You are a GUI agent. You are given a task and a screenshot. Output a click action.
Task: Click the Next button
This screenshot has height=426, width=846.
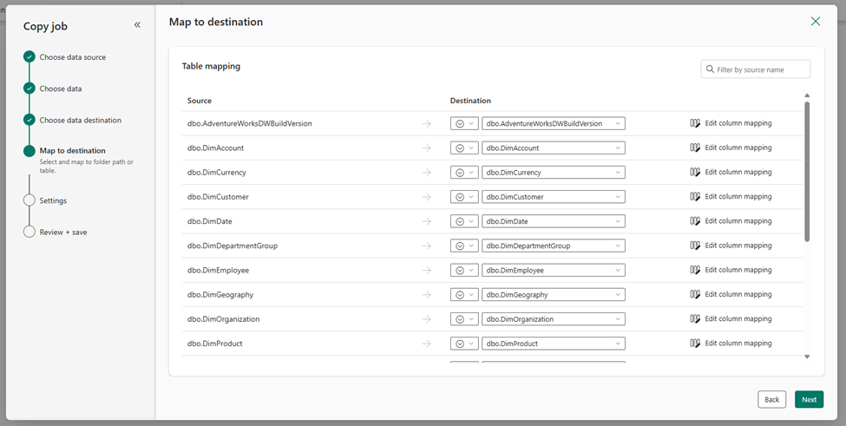(x=809, y=400)
